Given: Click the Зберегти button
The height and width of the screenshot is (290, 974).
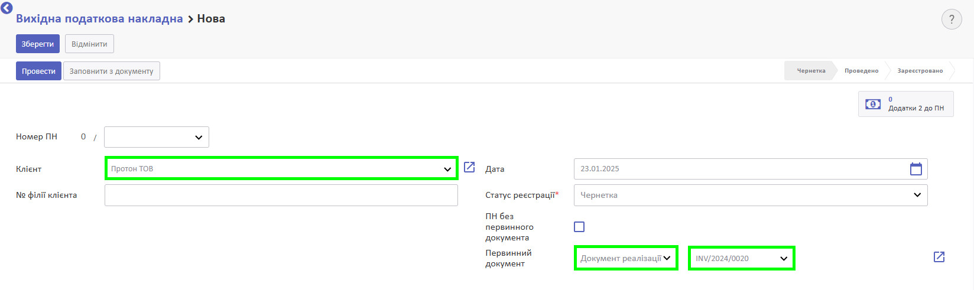Looking at the screenshot, I should pyautogui.click(x=38, y=44).
